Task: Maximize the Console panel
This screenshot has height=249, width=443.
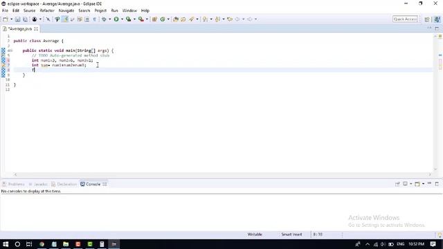Action: click(437, 184)
